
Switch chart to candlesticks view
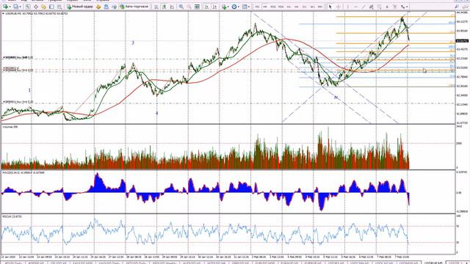click(164, 7)
